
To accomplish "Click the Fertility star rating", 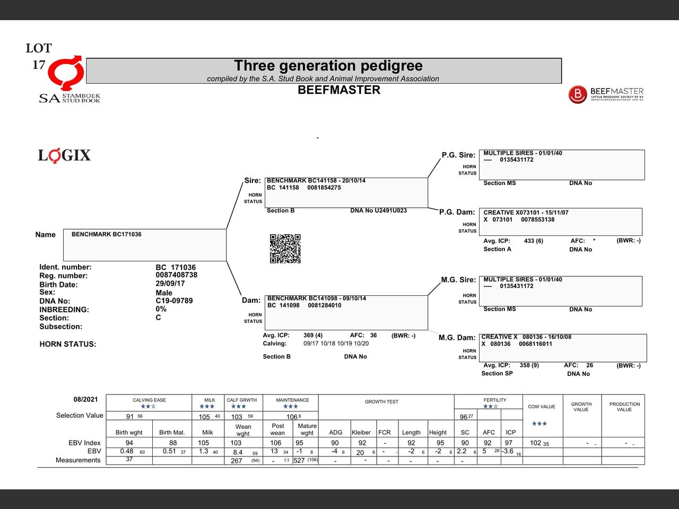I will pos(490,407).
